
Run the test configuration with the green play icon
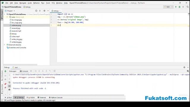(176, 7)
